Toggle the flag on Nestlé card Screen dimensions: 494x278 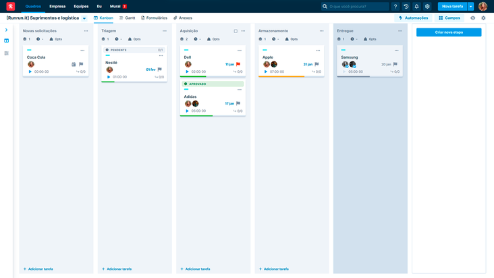point(159,69)
